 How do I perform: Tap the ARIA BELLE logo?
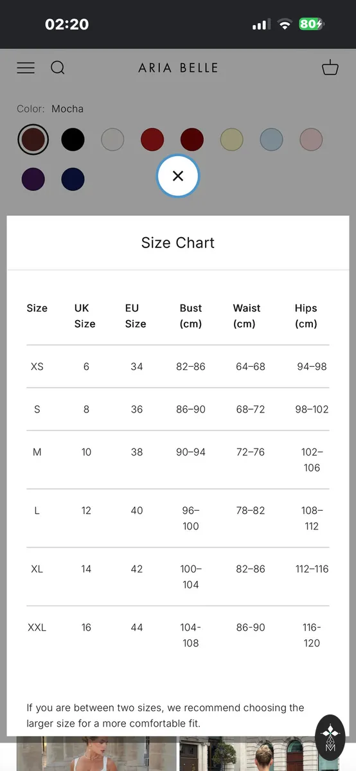[x=178, y=67]
